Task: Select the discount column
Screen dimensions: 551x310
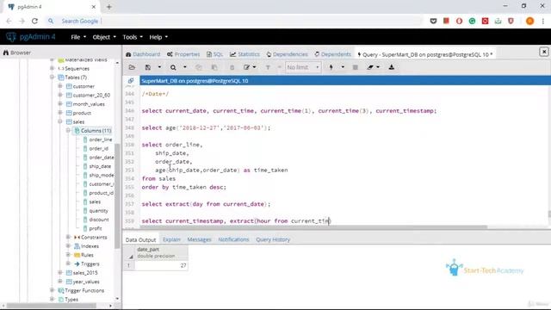Action: tap(99, 220)
